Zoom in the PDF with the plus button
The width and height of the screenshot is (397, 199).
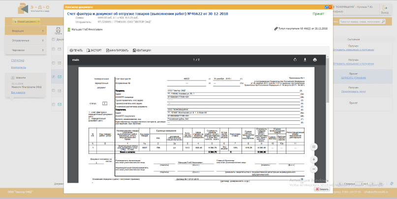314,160
